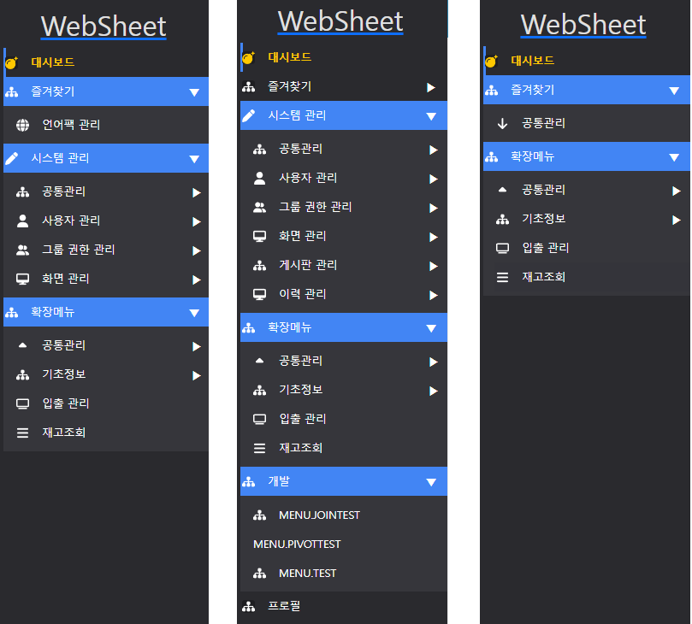Click the laptop icon of 입출 관리 in middle sidebar
This screenshot has height=624, width=692.
[259, 419]
